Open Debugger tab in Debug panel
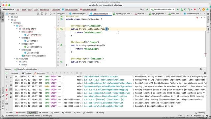The image size is (211, 119). coord(15,73)
